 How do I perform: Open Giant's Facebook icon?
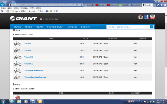click(x=147, y=17)
